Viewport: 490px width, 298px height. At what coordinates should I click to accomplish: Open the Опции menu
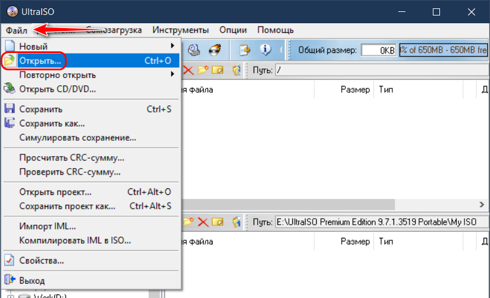[x=233, y=30]
